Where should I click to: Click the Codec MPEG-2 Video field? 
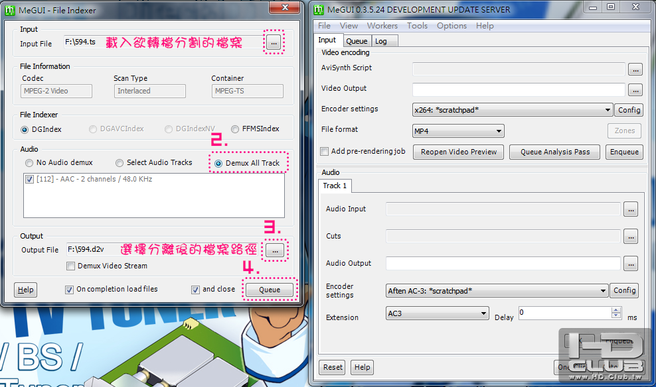click(56, 91)
